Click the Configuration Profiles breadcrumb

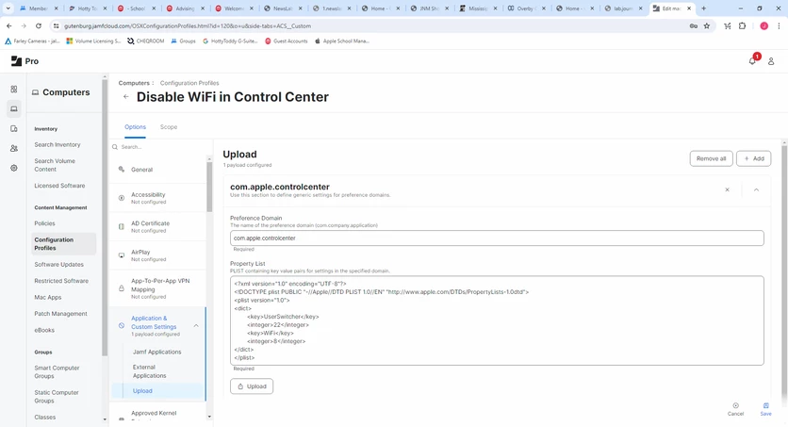(189, 83)
